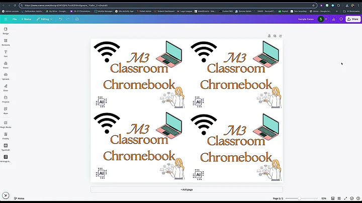Add a new page using page icon
The height and width of the screenshot is (203, 362).
coord(281,36)
